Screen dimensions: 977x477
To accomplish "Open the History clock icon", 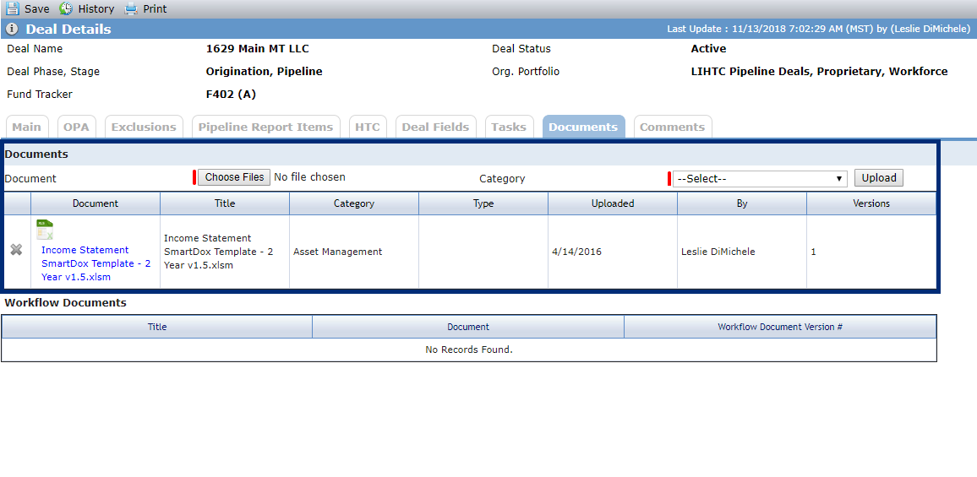I will tap(65, 8).
